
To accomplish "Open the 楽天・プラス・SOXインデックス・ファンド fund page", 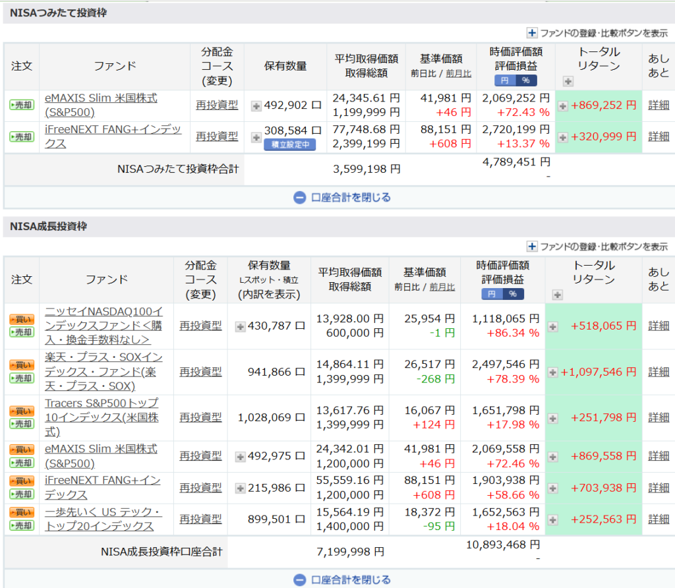I will pyautogui.click(x=103, y=371).
